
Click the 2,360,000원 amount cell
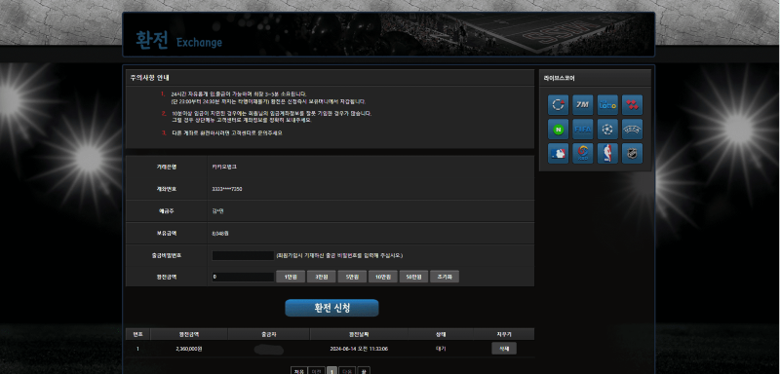(189, 349)
